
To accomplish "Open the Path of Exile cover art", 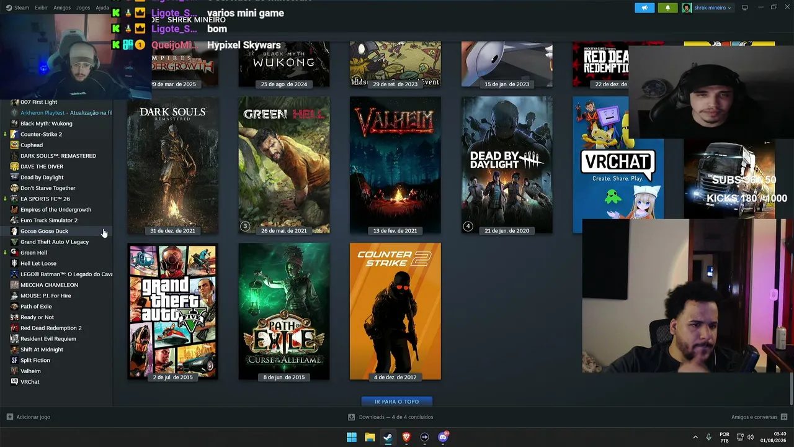I will [284, 312].
